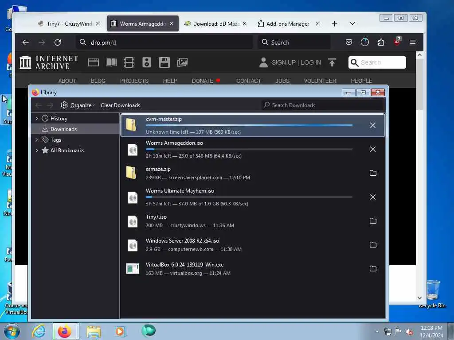Image resolution: width=454 pixels, height=340 pixels.
Task: Switch to the Download: 3D Maze tab
Action: [216, 24]
